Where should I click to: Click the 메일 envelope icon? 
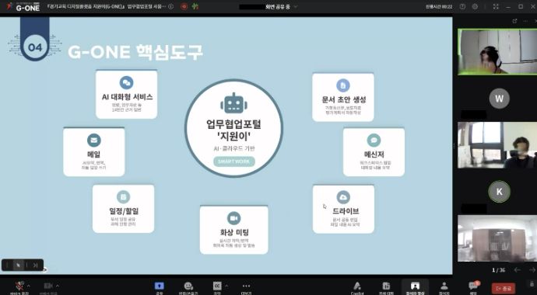(x=94, y=141)
